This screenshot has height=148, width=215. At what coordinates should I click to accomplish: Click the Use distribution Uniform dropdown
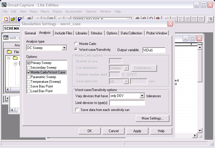[119, 68]
